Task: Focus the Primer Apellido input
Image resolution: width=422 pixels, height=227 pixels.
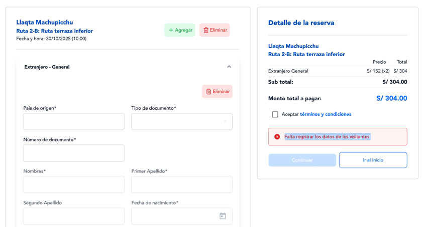Action: [181, 184]
